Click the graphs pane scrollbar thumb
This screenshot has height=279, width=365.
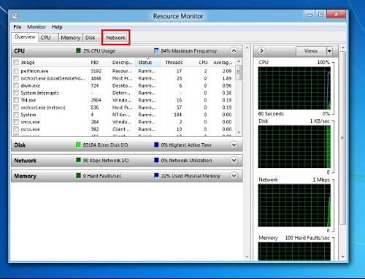pyautogui.click(x=342, y=137)
